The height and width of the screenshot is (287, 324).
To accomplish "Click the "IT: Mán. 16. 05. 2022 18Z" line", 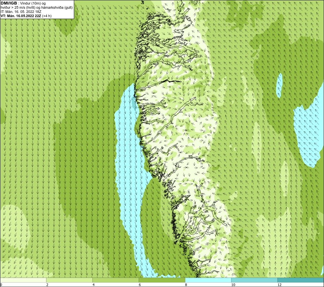I will pos(21,12).
